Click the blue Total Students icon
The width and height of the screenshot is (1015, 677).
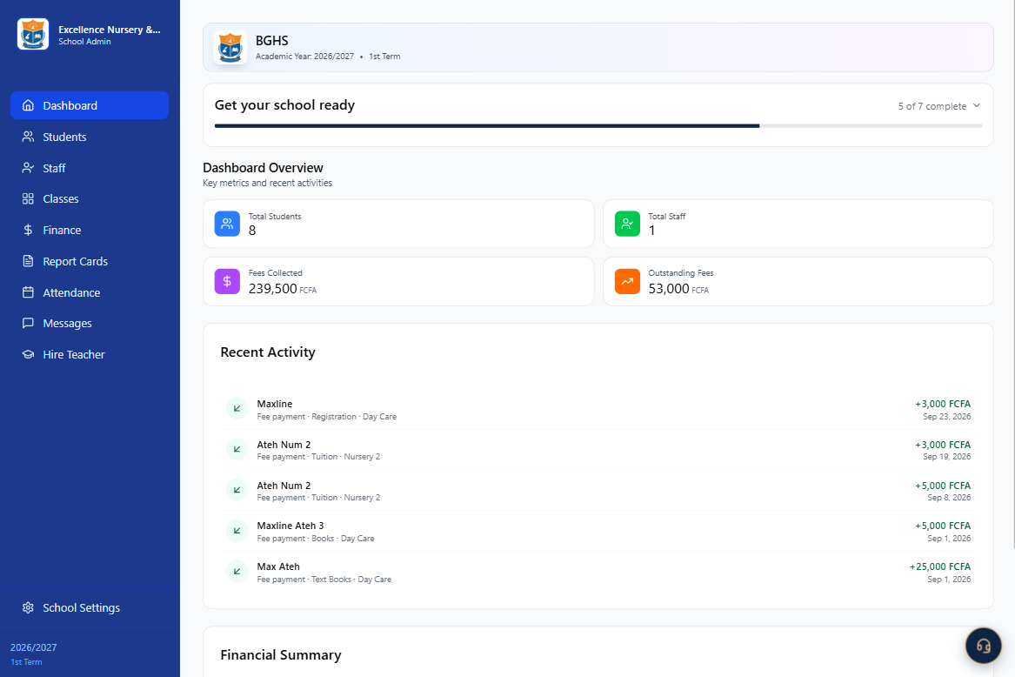tap(227, 224)
